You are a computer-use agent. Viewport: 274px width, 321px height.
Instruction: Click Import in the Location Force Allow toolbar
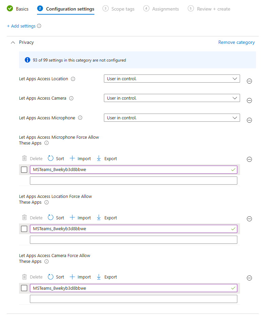[80, 218]
